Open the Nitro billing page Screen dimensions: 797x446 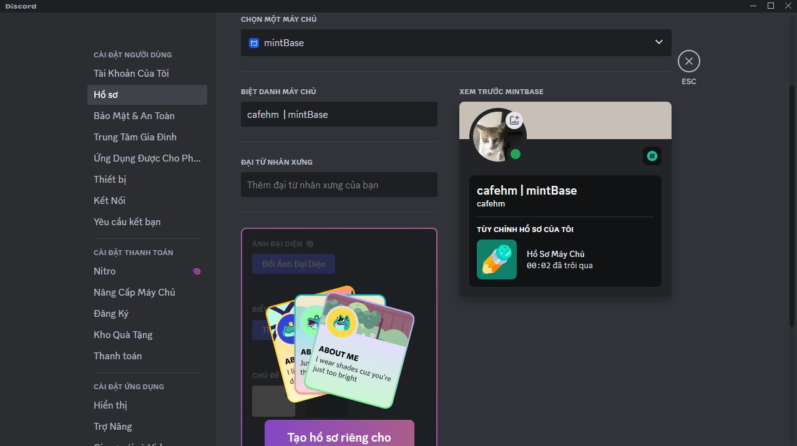147,271
